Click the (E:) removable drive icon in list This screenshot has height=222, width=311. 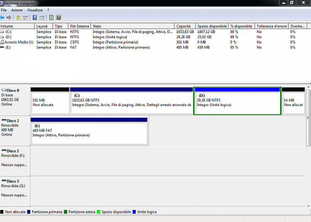pyautogui.click(x=2, y=47)
